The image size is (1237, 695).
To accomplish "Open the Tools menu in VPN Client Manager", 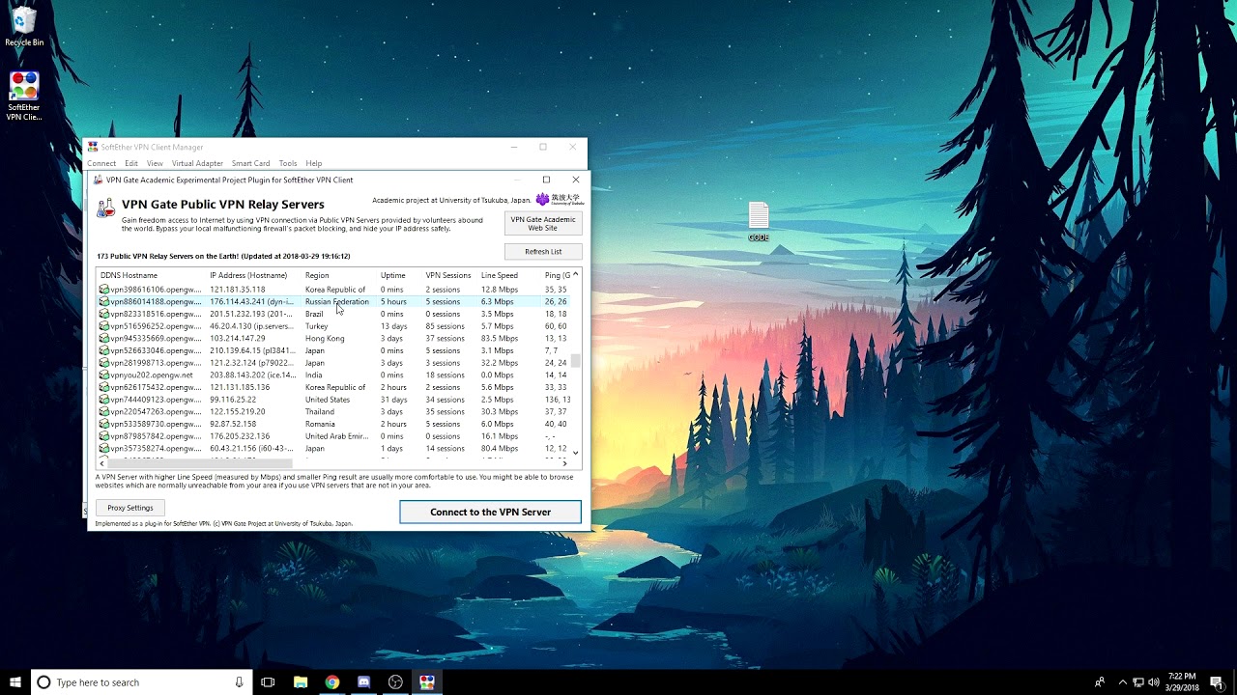I will 288,163.
